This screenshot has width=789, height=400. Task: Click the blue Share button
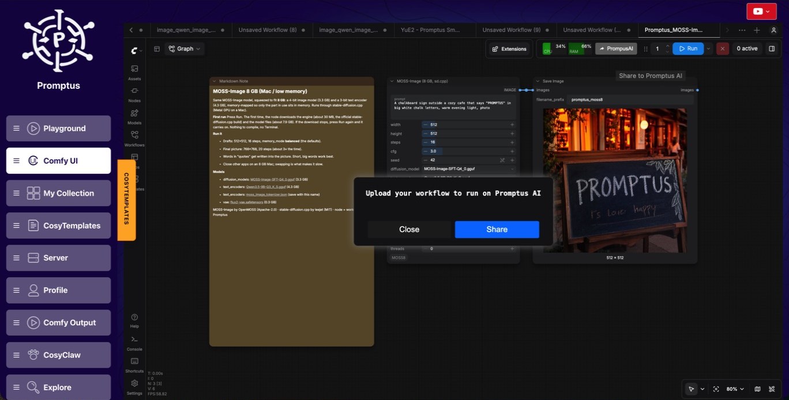click(497, 229)
